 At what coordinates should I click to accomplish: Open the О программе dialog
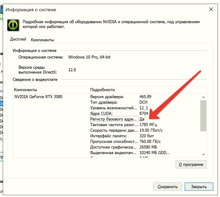[191, 165]
